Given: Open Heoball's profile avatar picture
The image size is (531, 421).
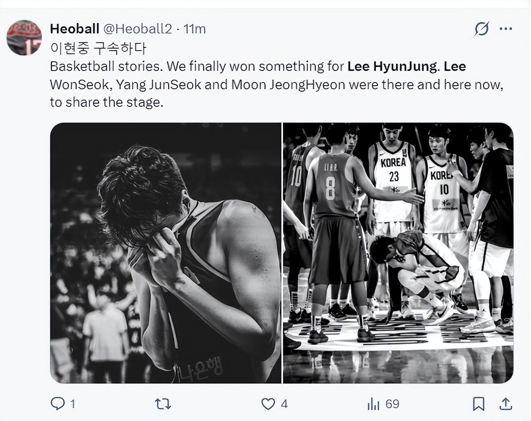Looking at the screenshot, I should (x=24, y=37).
